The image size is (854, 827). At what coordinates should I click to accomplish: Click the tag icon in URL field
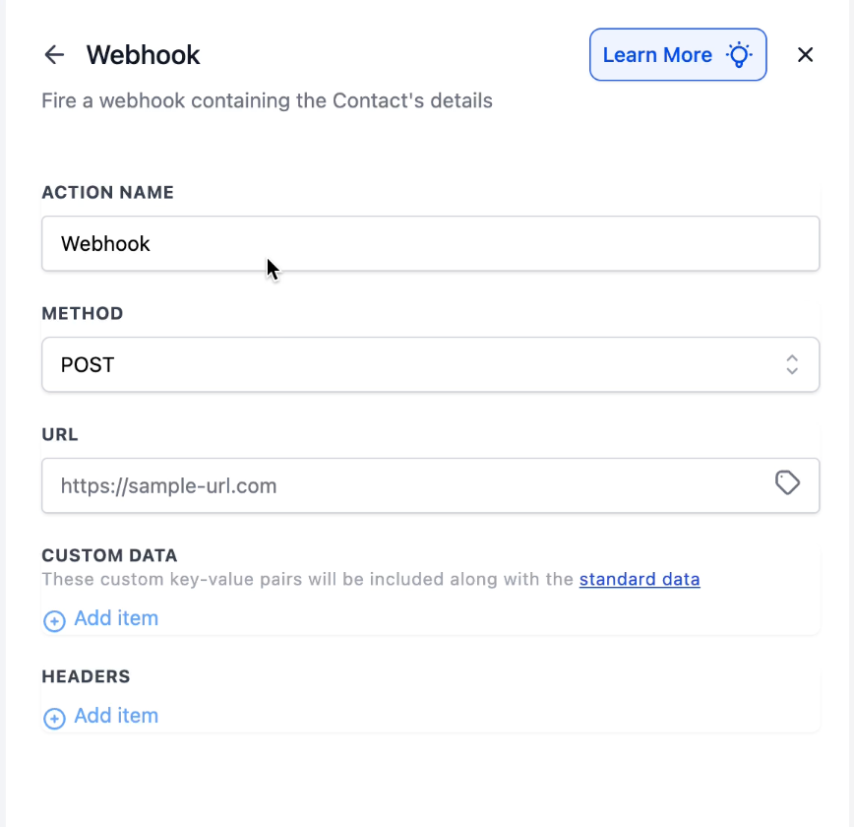(x=787, y=482)
